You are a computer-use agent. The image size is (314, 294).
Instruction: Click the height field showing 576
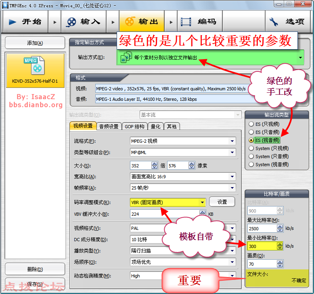coord(178,165)
